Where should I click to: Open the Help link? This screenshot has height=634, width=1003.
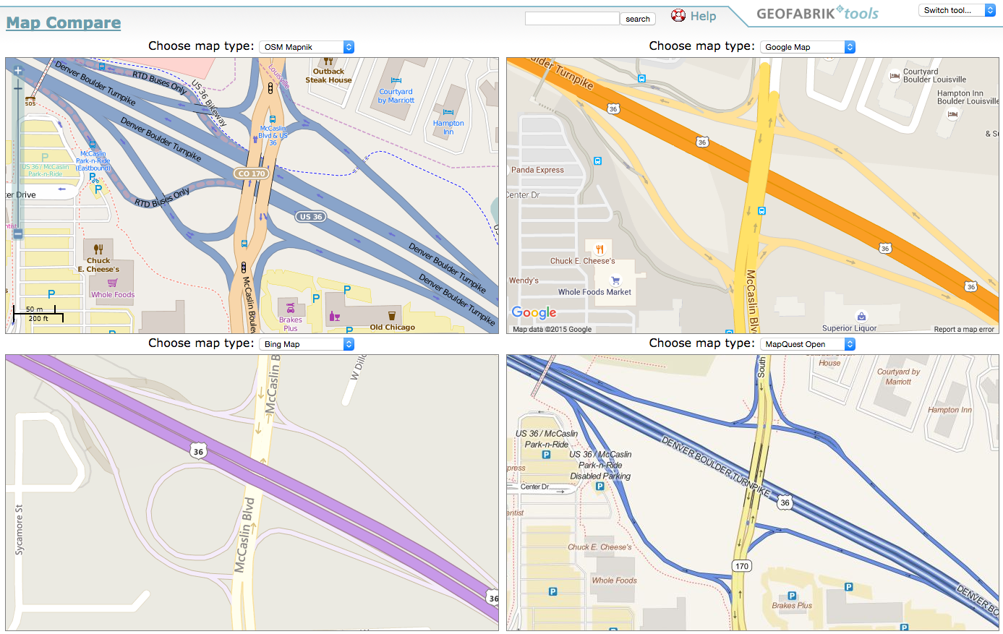[703, 16]
